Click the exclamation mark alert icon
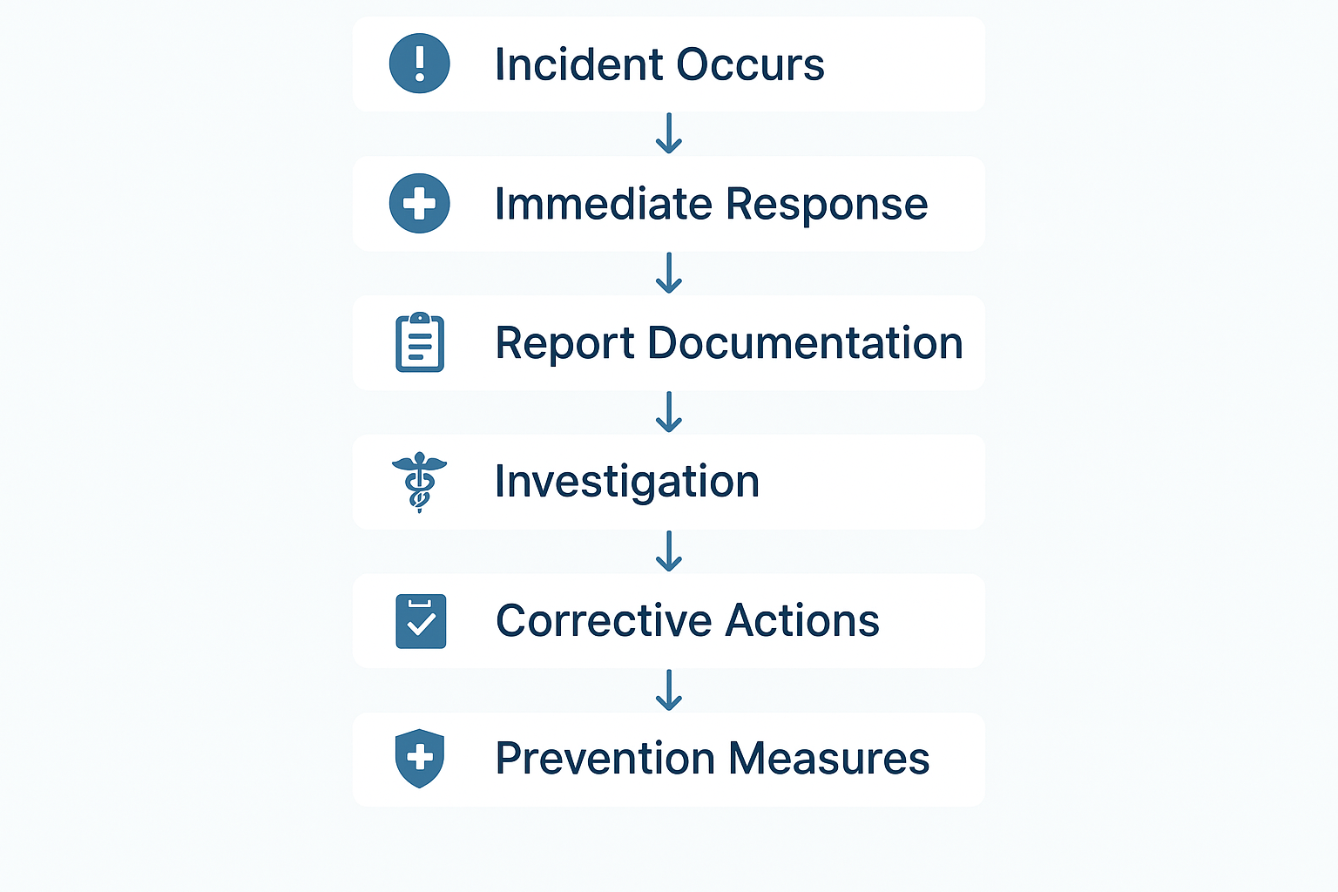This screenshot has height=892, width=1338. pos(419,64)
